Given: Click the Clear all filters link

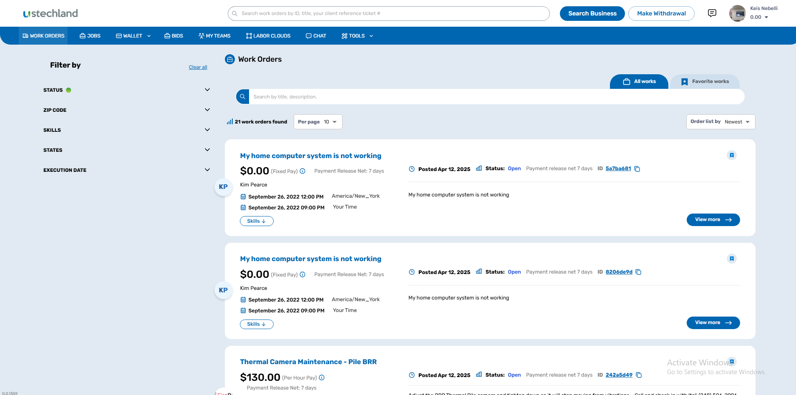Looking at the screenshot, I should click(x=198, y=67).
